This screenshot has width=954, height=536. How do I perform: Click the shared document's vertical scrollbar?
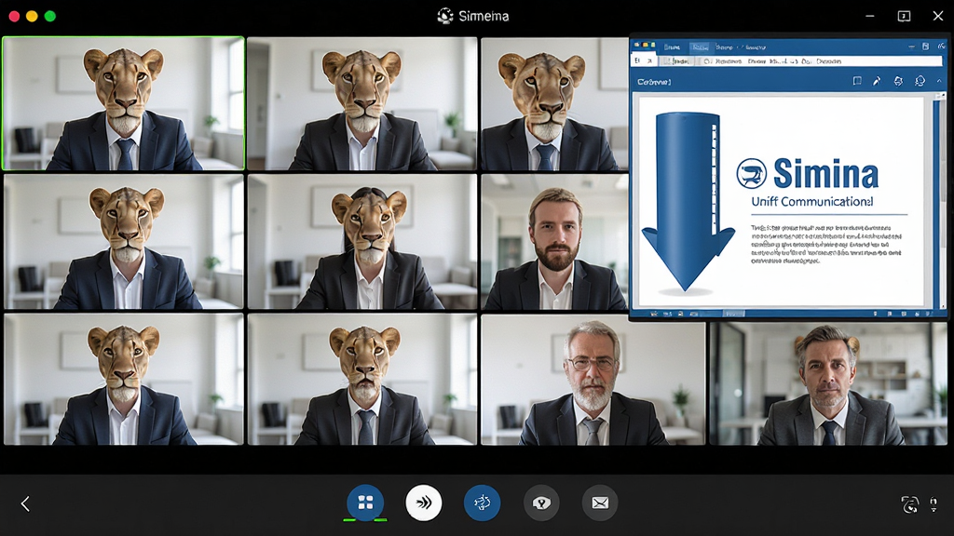click(x=943, y=201)
